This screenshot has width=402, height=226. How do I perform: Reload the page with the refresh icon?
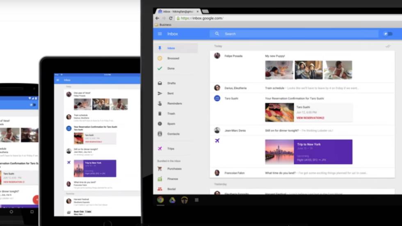tap(171, 18)
